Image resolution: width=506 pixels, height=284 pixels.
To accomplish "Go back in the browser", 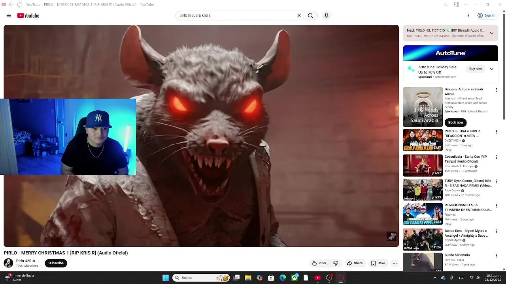I will coord(11,4).
